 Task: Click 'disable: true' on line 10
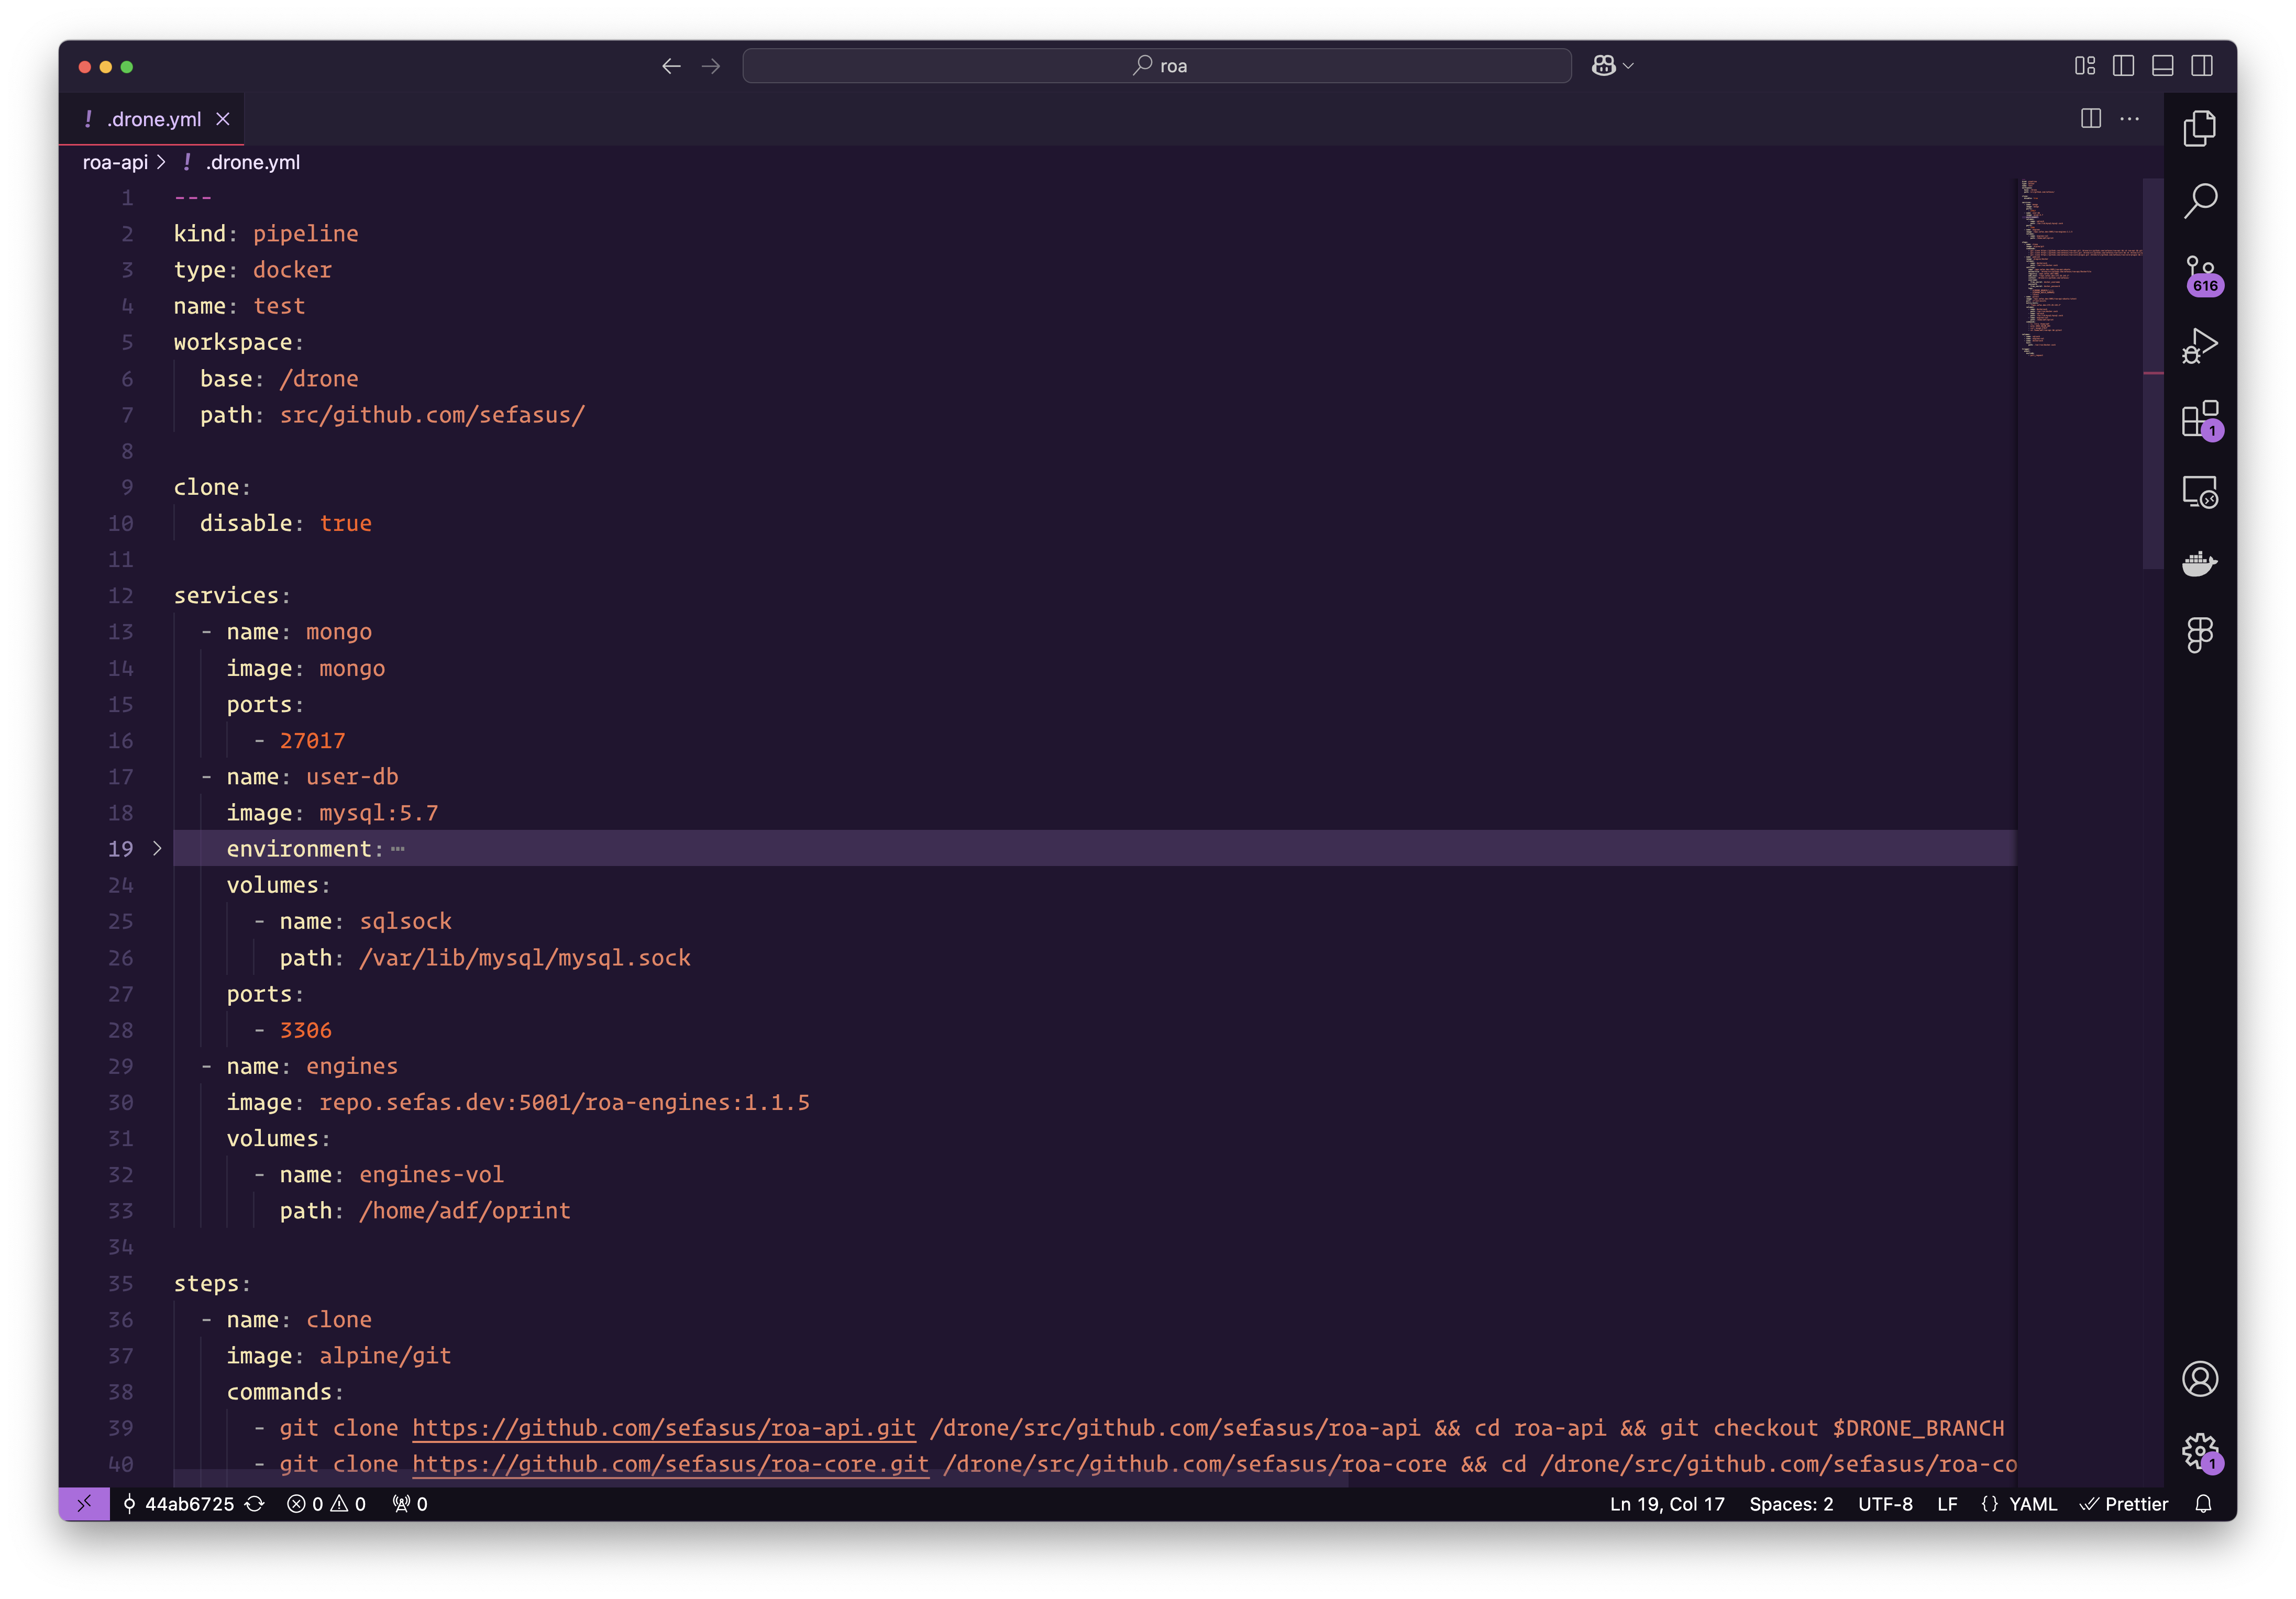tap(285, 523)
